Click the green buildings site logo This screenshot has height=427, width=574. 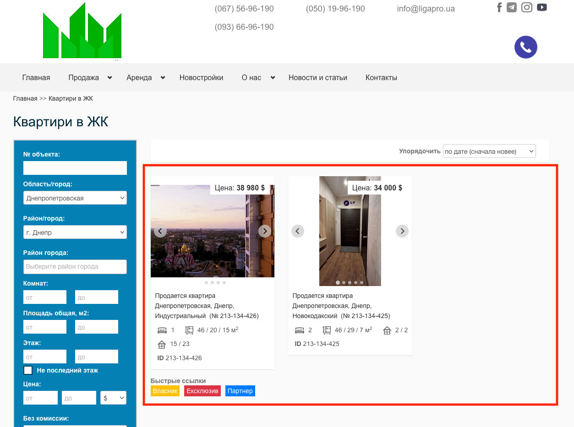click(x=82, y=31)
